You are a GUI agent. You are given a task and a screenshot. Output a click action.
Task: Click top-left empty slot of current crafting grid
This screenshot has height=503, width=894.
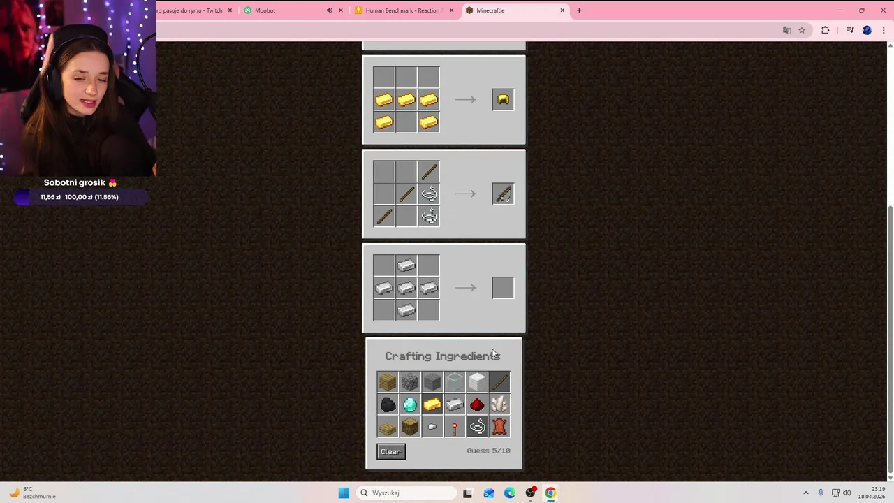click(x=384, y=265)
